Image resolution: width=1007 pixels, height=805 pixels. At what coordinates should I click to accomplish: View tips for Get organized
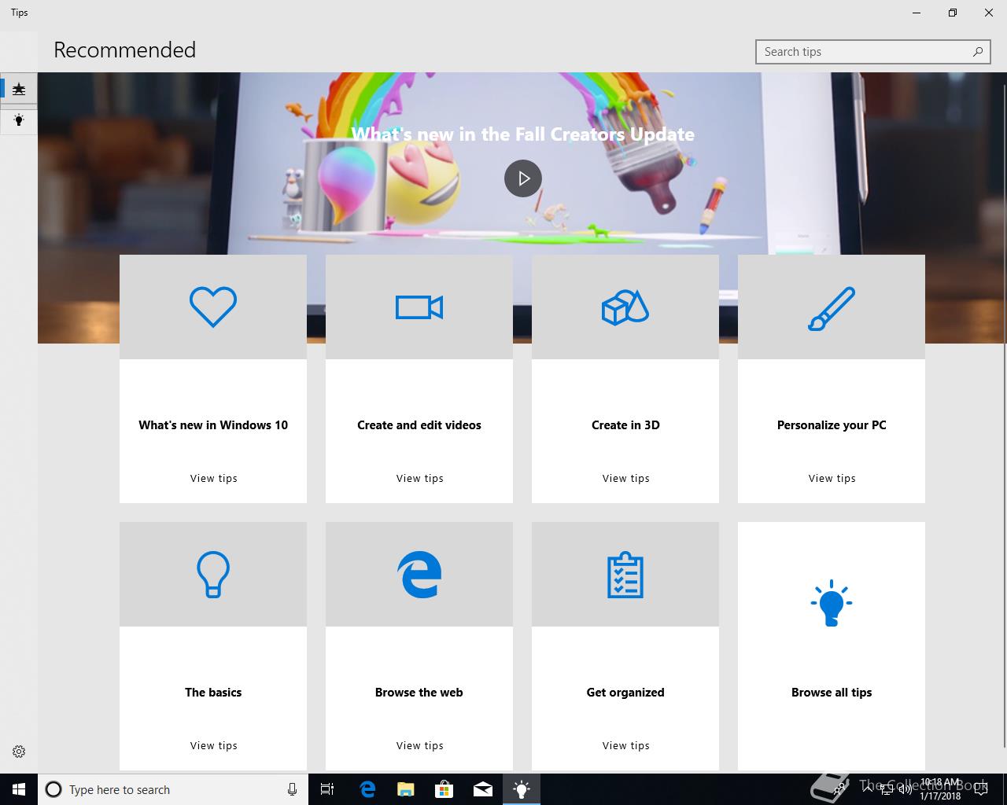coord(625,745)
